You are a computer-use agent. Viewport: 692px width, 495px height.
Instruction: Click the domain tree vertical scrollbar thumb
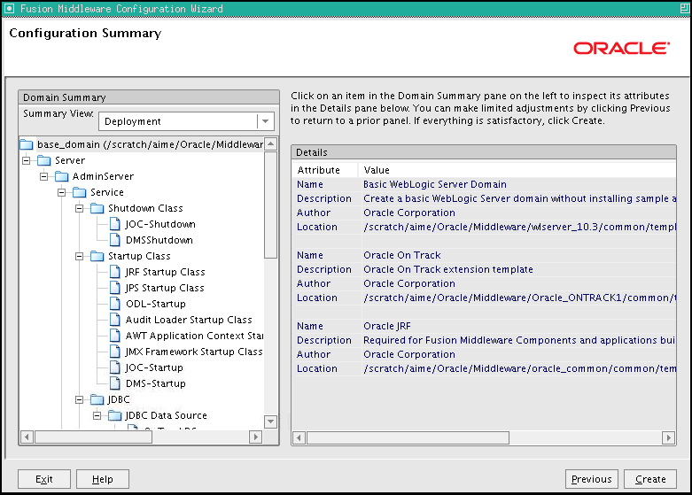[270, 205]
